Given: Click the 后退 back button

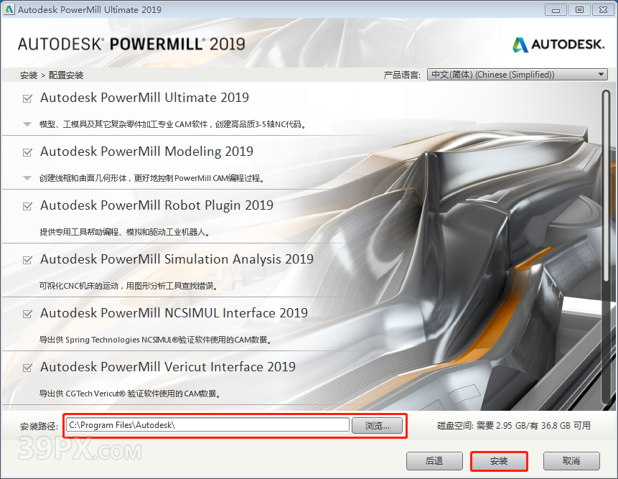Looking at the screenshot, I should point(434,461).
